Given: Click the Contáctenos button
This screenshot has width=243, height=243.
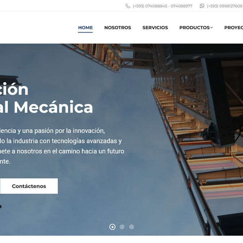Looking at the screenshot, I should [29, 186].
